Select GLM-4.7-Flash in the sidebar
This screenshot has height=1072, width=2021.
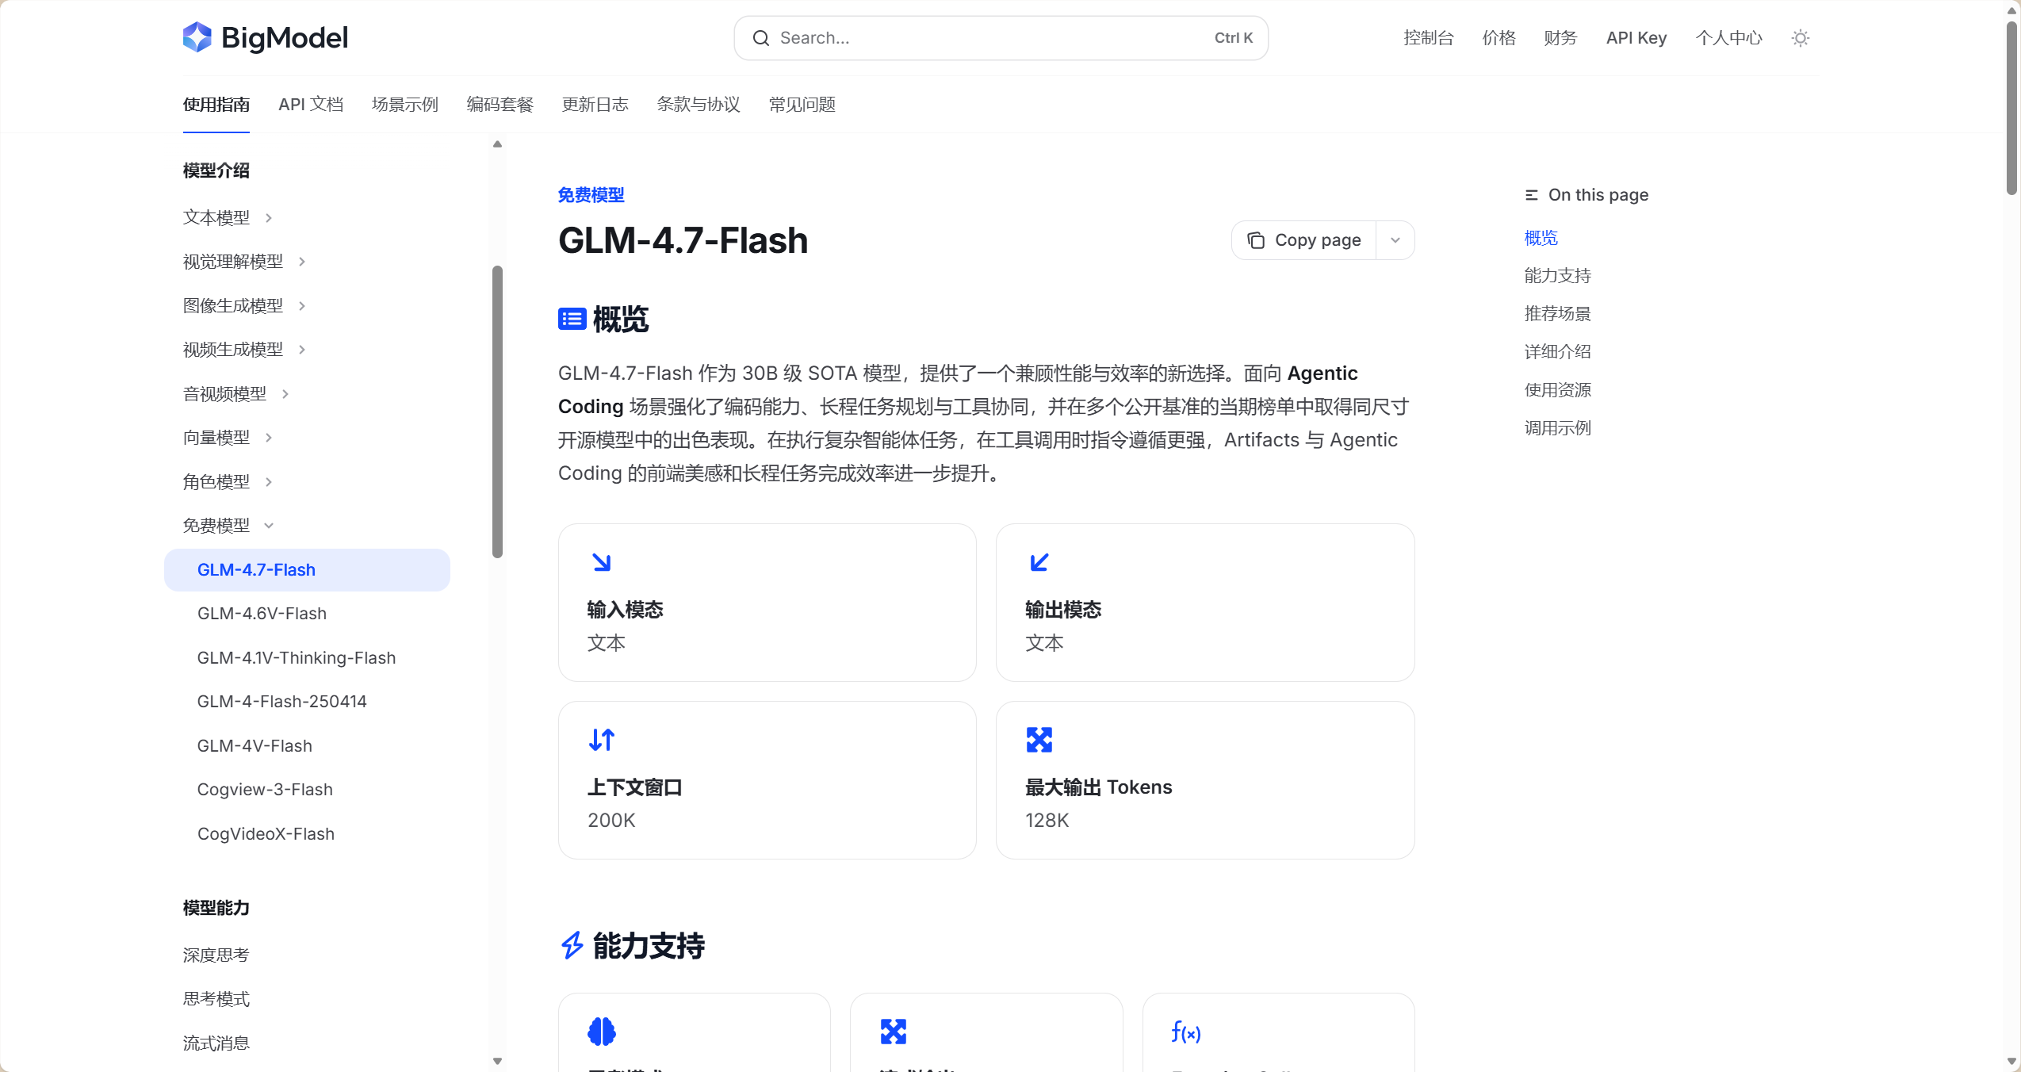coord(307,570)
